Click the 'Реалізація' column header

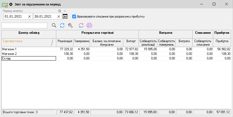click(x=65, y=41)
